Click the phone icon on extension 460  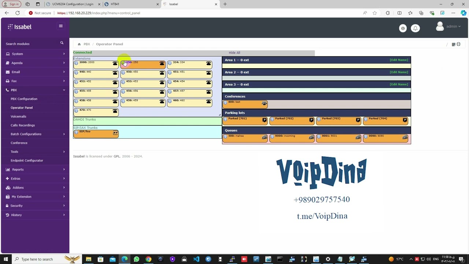208,102
